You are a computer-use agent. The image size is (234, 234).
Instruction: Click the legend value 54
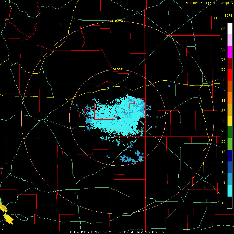(223, 59)
